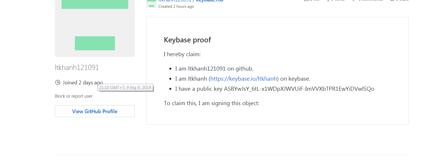This screenshot has width=425, height=163.
Task: Click the star icon in gist header
Action: [392, 1]
